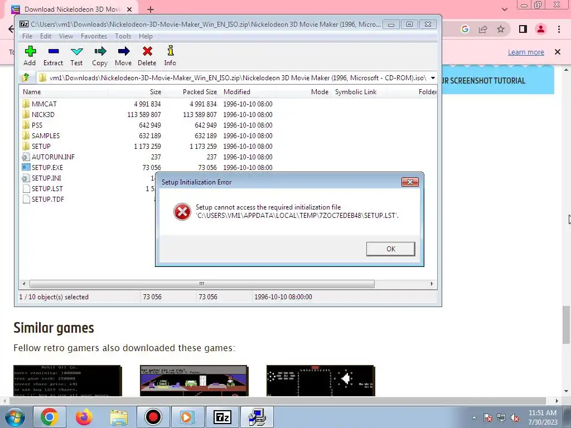Dismiss the Chrome info bar
Viewport: 571px width, 428px height.
pyautogui.click(x=558, y=52)
